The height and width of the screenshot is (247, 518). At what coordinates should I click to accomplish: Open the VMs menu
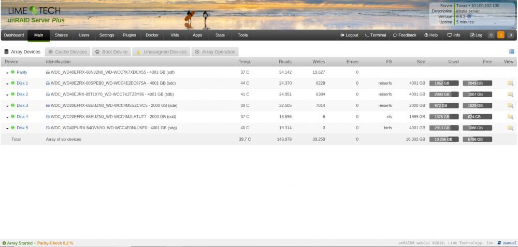(175, 35)
